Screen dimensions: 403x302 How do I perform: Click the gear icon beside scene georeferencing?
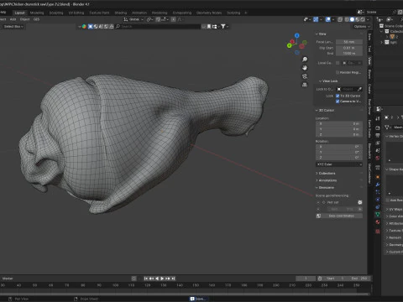click(x=360, y=202)
